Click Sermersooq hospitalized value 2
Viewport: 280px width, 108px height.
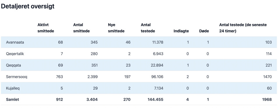click(x=188, y=77)
